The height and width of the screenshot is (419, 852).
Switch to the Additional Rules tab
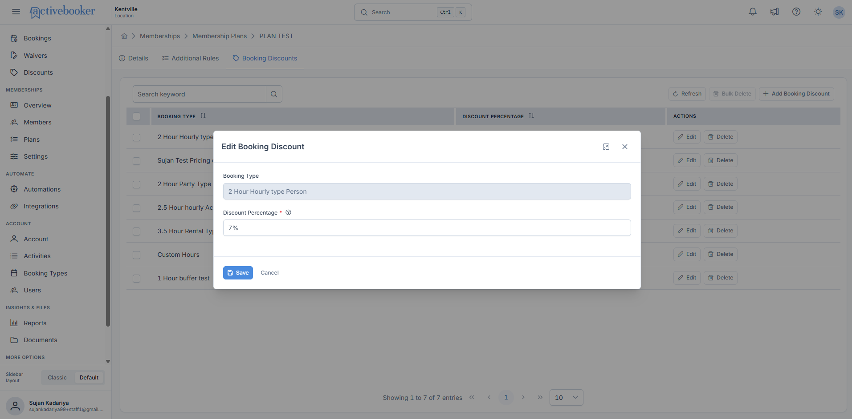[x=191, y=58]
